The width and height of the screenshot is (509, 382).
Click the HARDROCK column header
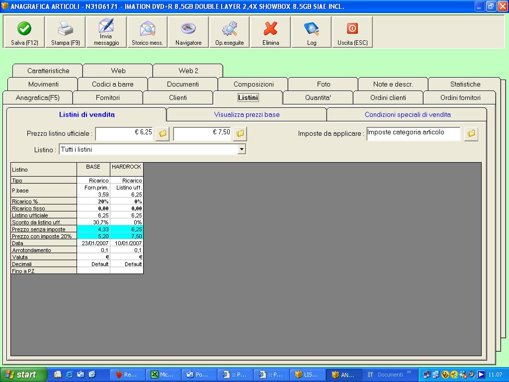tap(127, 169)
